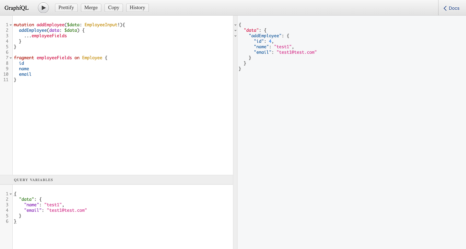466x249 pixels.
Task: Click the chevron icon beside Docs
Action: [445, 8]
